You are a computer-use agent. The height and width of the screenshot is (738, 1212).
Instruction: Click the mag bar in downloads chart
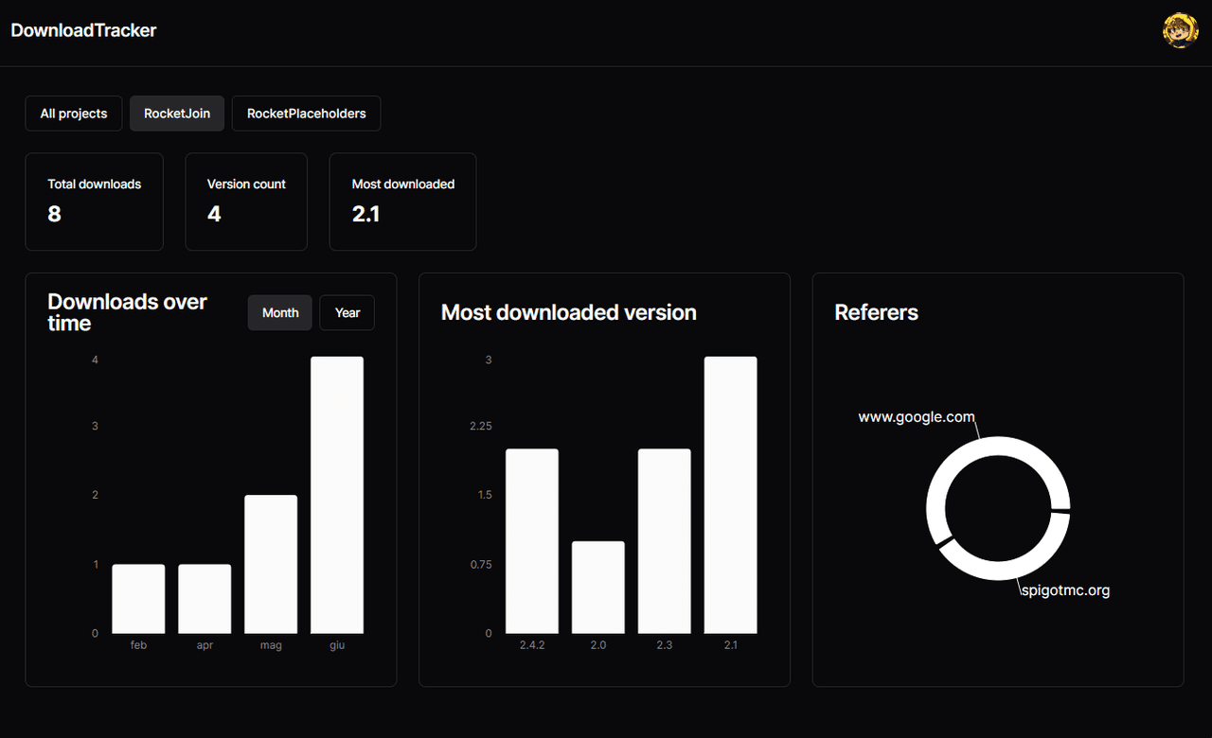tap(271, 564)
